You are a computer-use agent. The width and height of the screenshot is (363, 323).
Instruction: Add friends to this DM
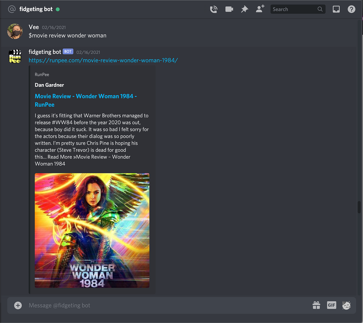[260, 9]
